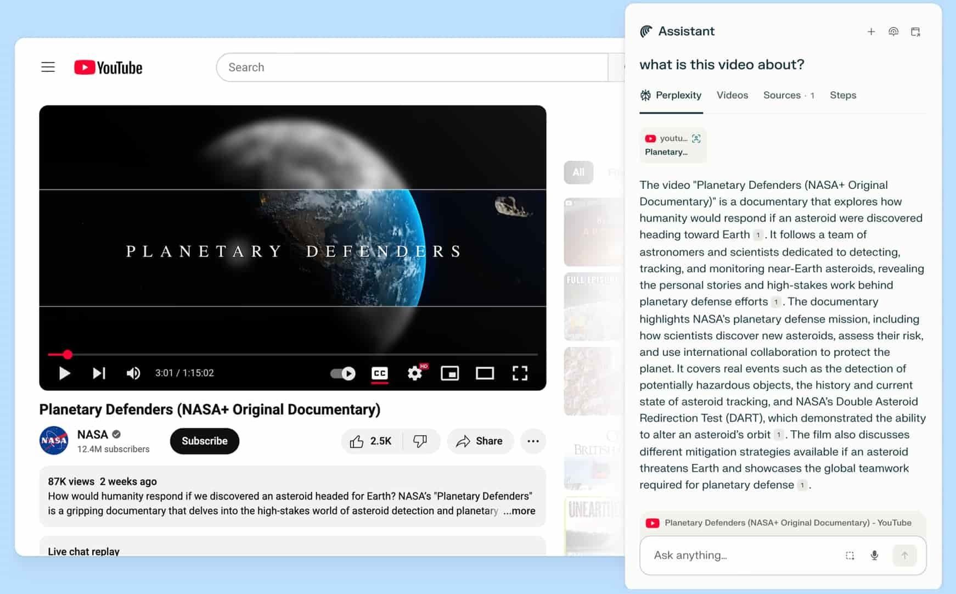Expand description with ...more
The height and width of the screenshot is (594, 956).
click(520, 511)
